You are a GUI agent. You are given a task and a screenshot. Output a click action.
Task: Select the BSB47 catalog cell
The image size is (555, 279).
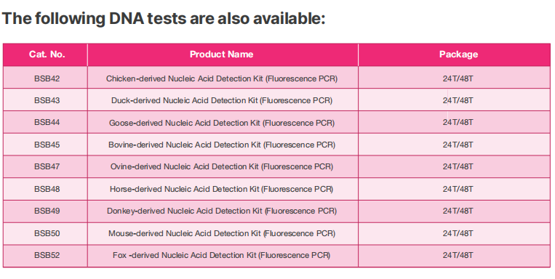(x=47, y=166)
